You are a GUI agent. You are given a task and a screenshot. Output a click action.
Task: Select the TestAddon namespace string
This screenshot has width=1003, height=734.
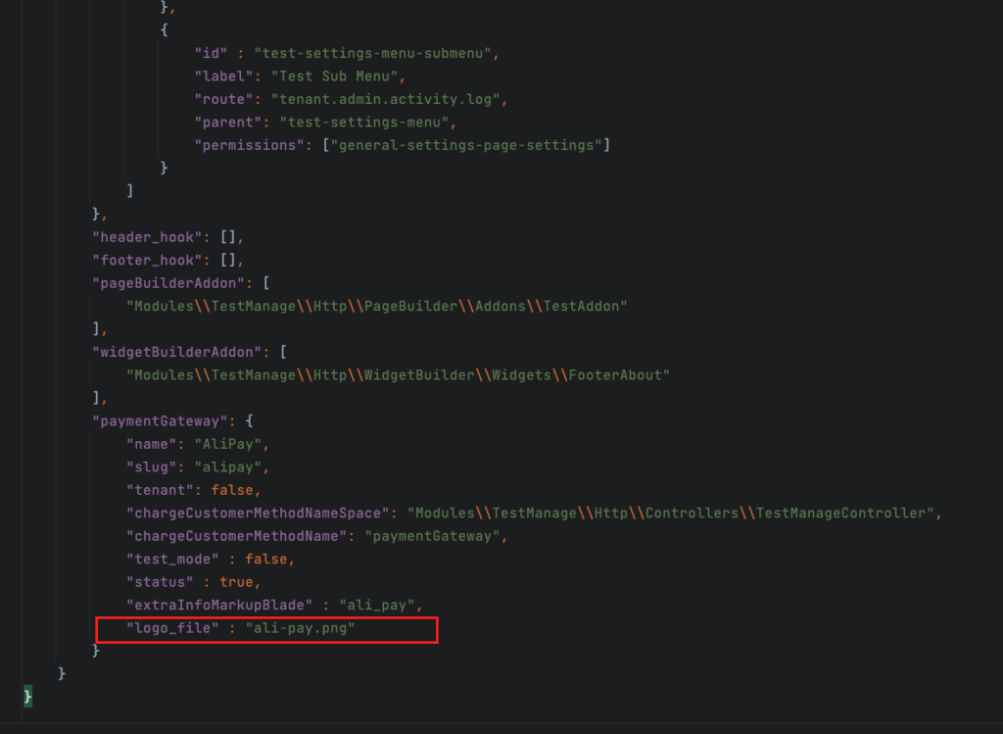click(x=377, y=307)
